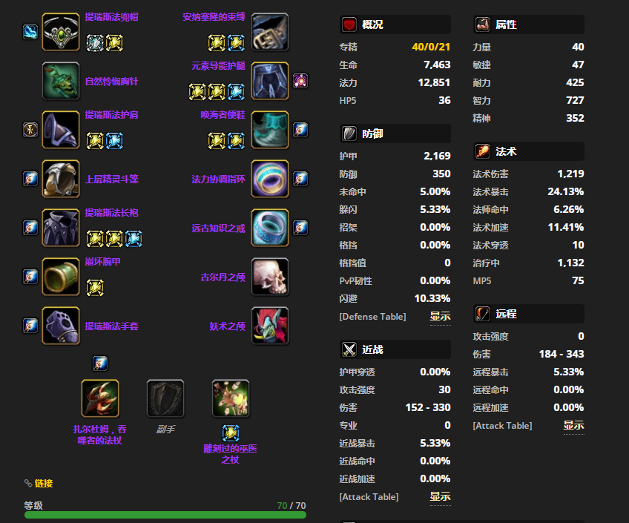
Task: Click the 崩坏腕甲 bracers icon
Action: click(x=61, y=277)
